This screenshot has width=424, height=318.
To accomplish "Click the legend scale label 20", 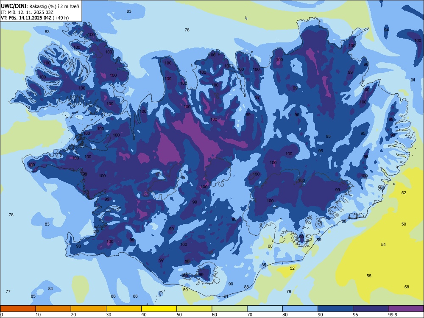I will tap(73, 315).
